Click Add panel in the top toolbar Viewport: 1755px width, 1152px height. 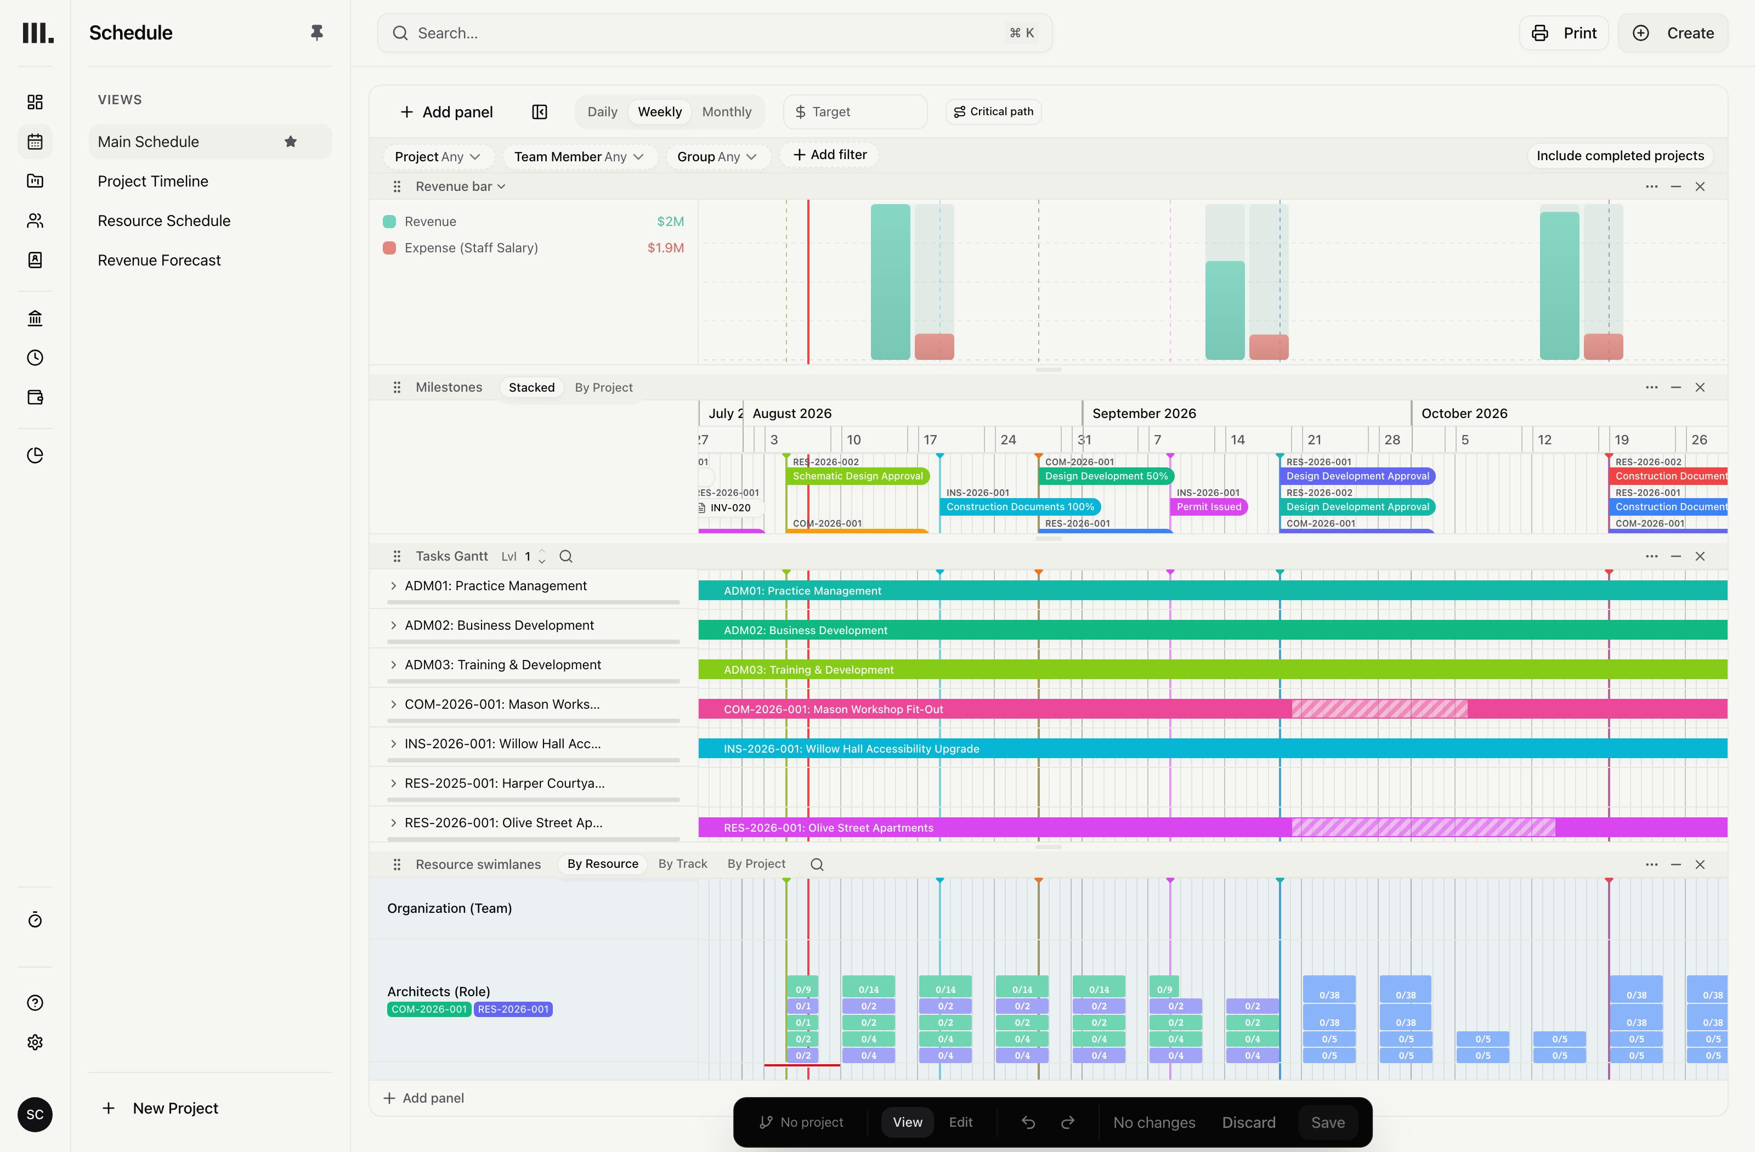pyautogui.click(x=446, y=112)
